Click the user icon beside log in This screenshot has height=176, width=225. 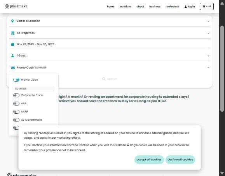click(185, 7)
